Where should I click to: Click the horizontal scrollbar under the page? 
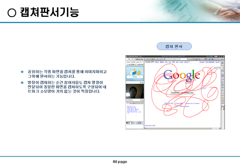[183, 128]
